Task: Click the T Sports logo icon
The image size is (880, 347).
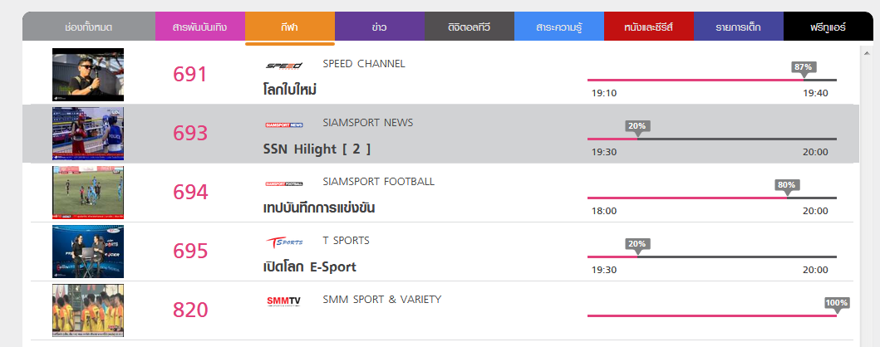Action: [x=284, y=242]
